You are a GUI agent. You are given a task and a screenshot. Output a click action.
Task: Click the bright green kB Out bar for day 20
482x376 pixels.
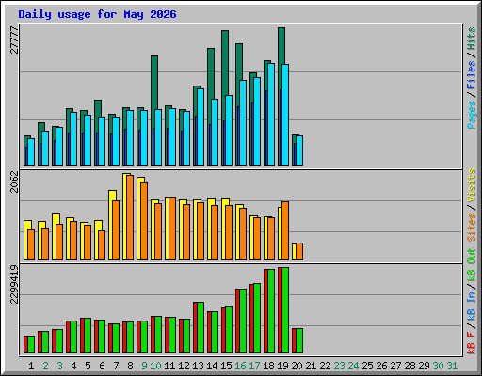[x=299, y=341]
